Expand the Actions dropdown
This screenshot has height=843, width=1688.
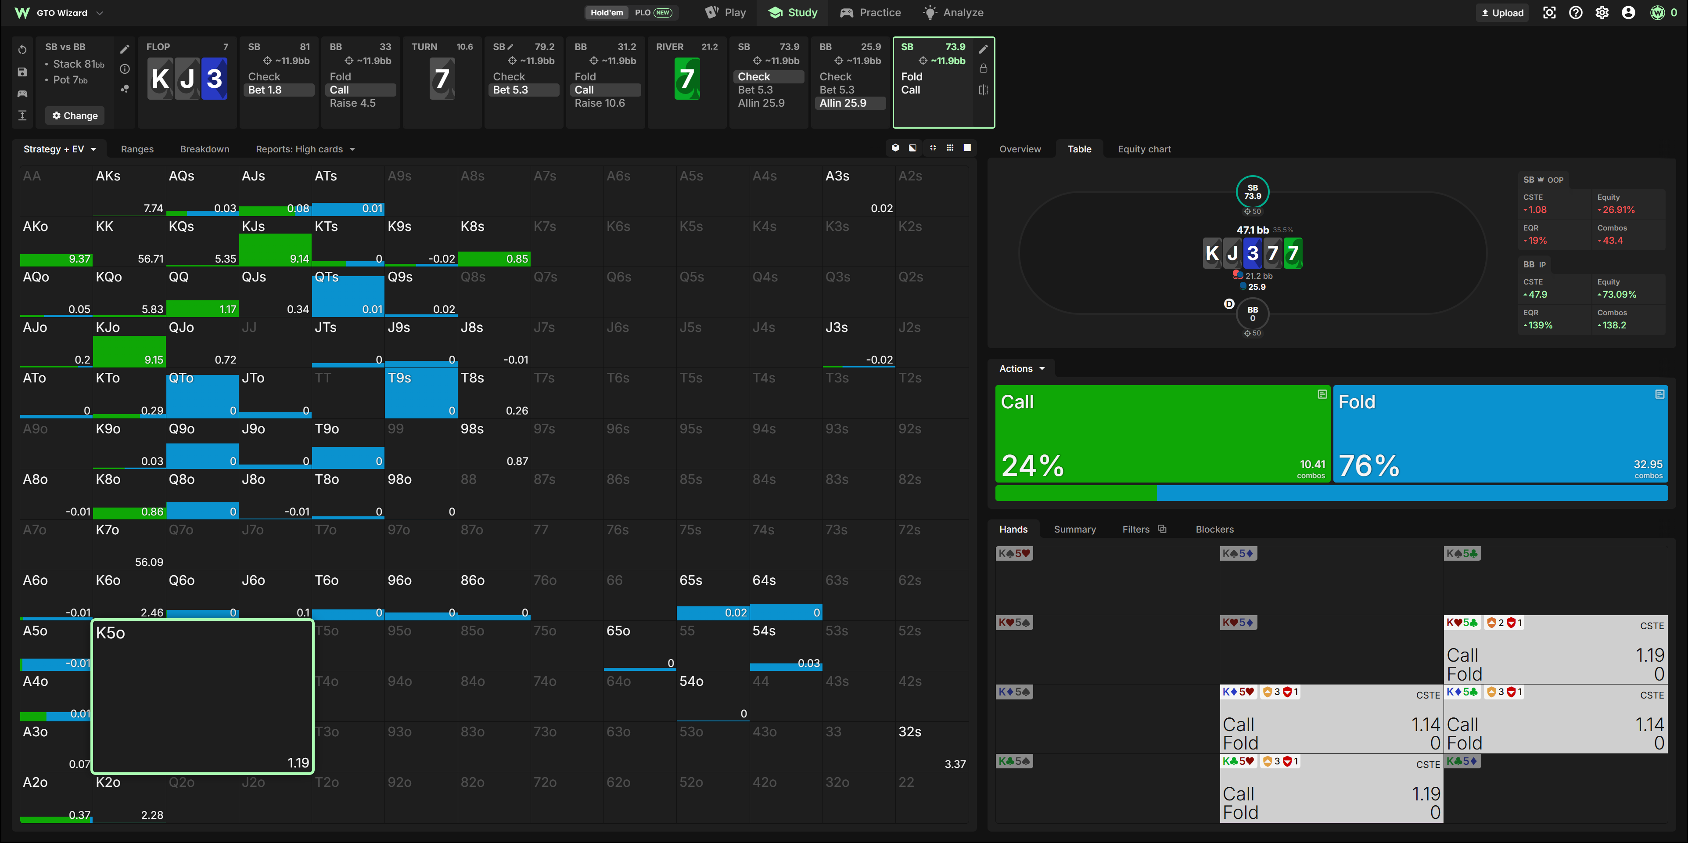click(x=1022, y=368)
